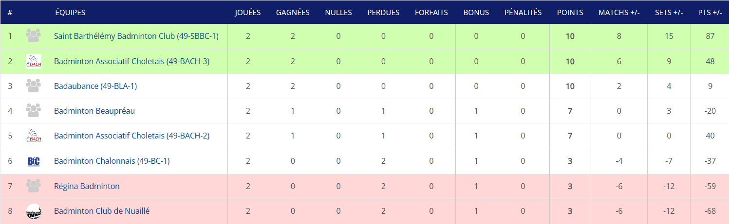This screenshot has height=224, width=729.
Task: Open Badminton Associatif Choletais (49-BACH-2) link
Action: tap(131, 136)
